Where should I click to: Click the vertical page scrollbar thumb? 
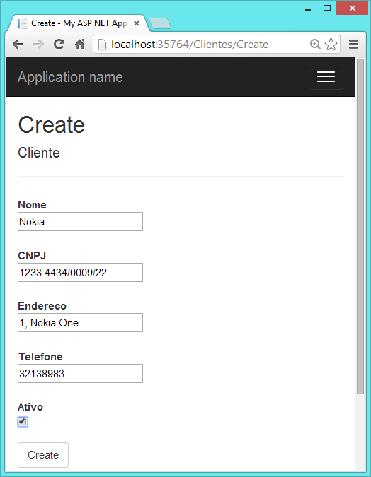(360, 226)
